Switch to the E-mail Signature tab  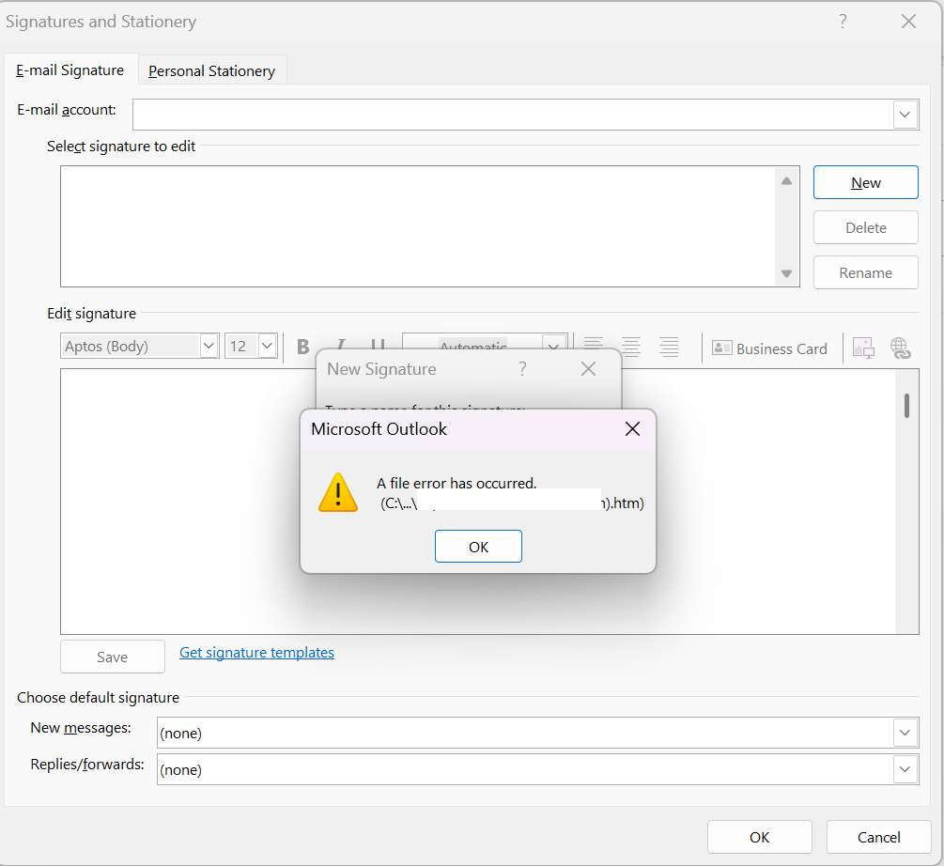(x=70, y=70)
